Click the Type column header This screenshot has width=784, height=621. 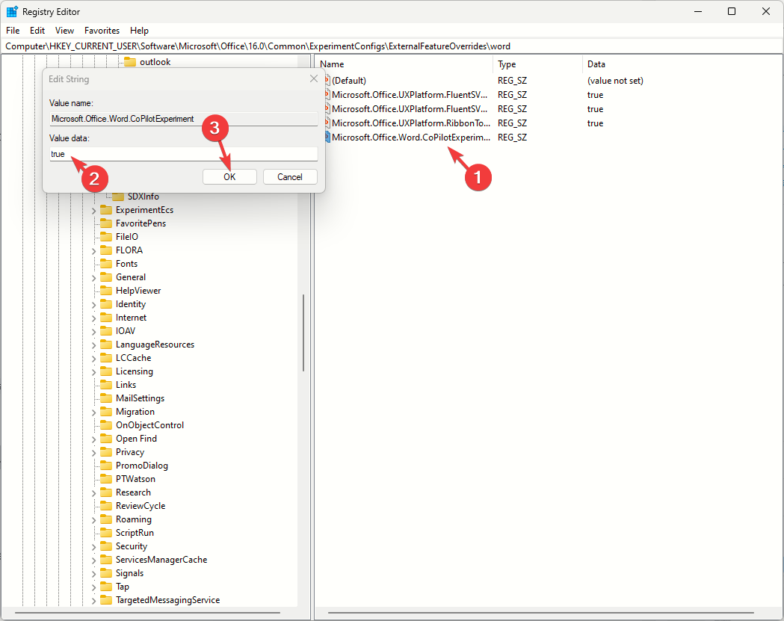(x=537, y=64)
